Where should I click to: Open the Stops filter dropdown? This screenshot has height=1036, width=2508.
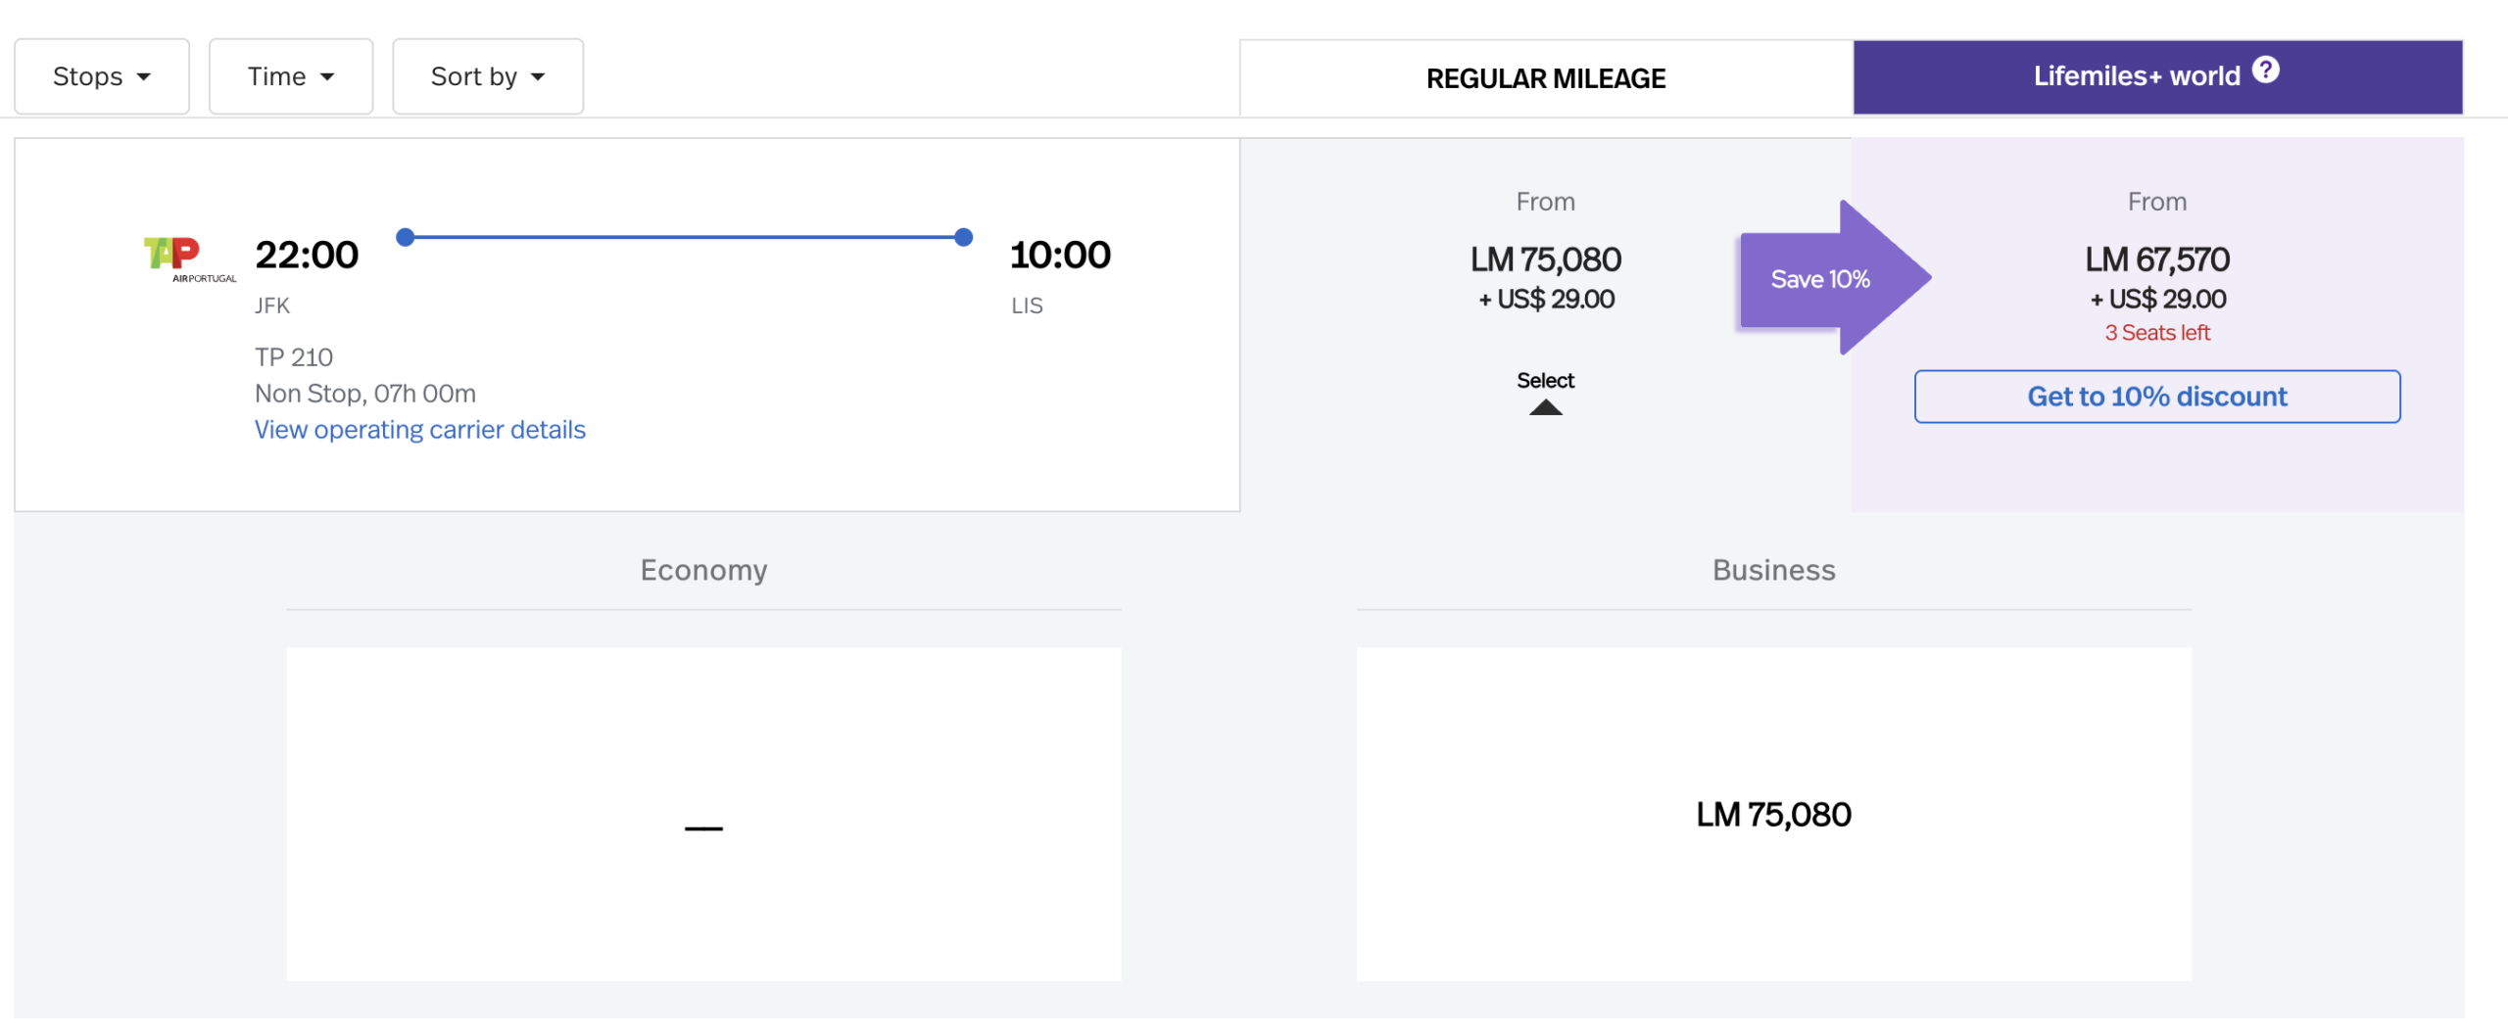coord(102,76)
